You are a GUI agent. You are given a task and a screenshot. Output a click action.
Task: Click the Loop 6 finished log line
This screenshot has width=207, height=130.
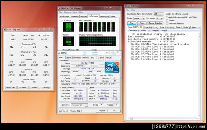click(x=152, y=59)
